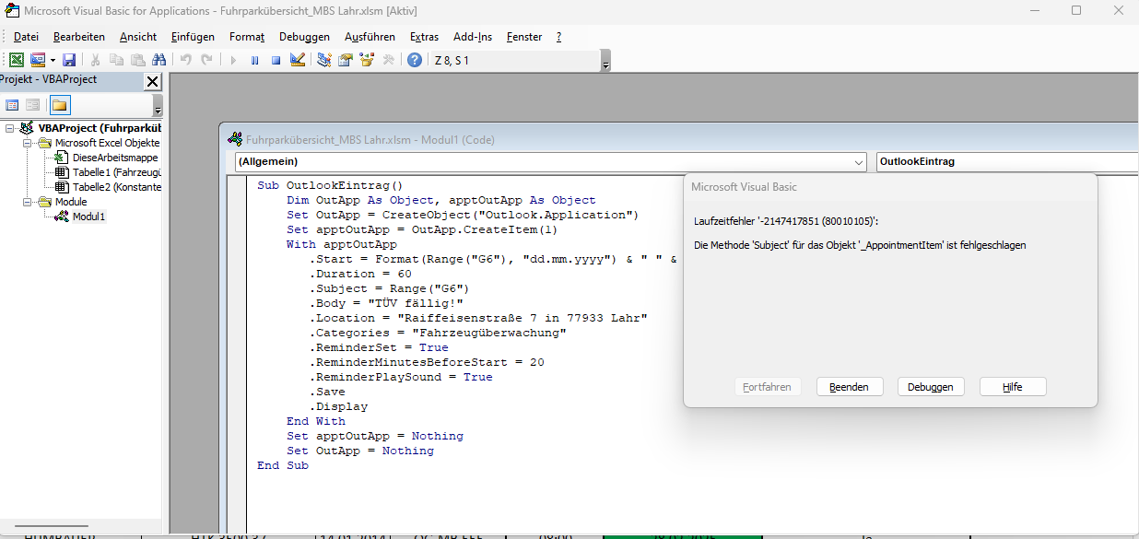Screen dimensions: 1139x539
Task: Open the Datei menu
Action: 26,37
